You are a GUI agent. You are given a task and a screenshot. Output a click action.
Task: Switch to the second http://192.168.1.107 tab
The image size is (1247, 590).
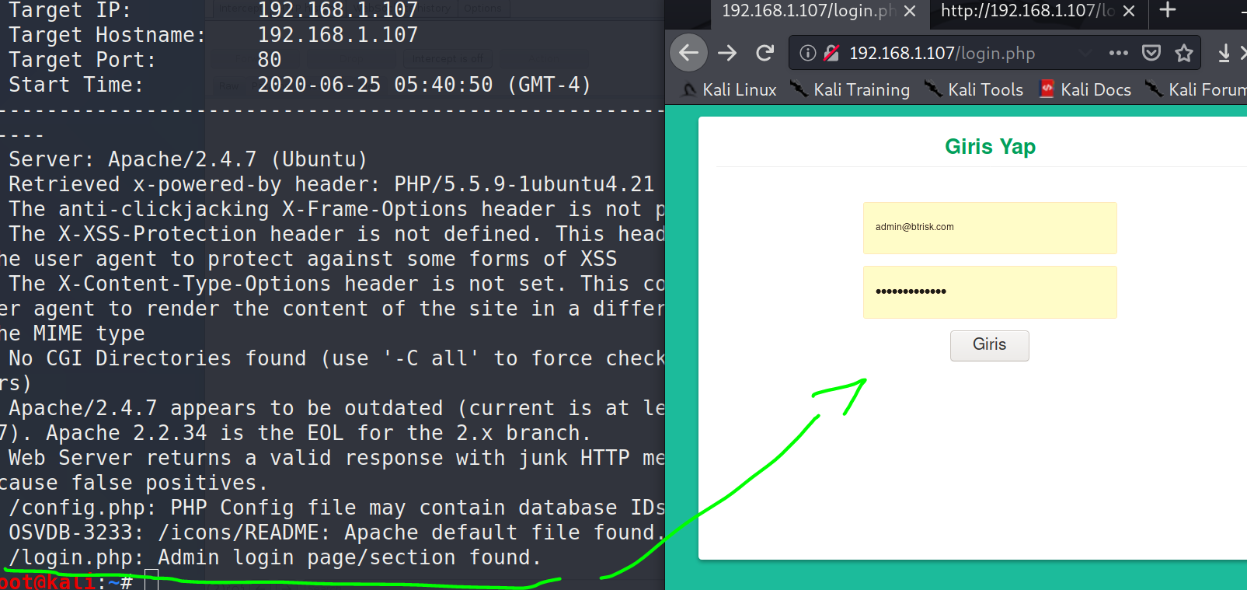point(1026,10)
